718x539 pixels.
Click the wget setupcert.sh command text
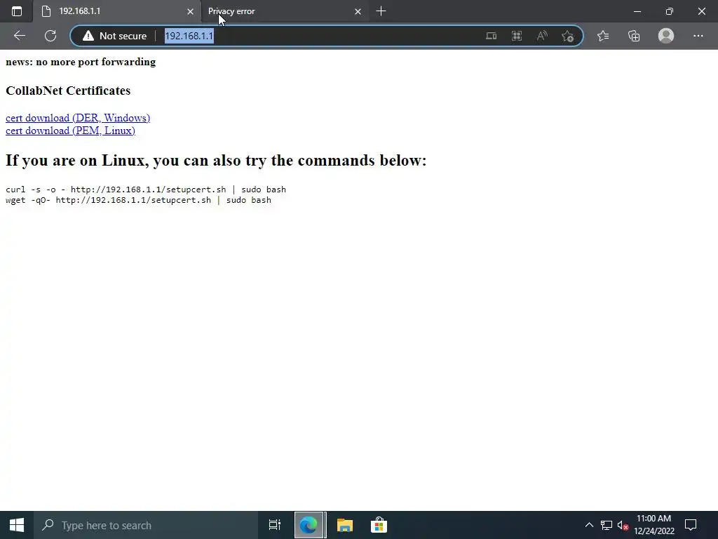[138, 200]
